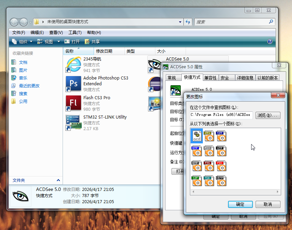292x230 pixels.
Task: Choose the TIFF icon in the icon list
Action: point(221,136)
